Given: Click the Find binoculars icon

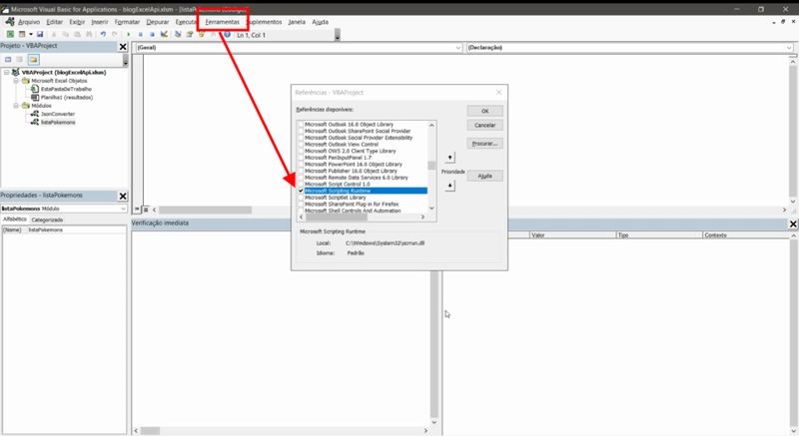Looking at the screenshot, I should coord(89,34).
